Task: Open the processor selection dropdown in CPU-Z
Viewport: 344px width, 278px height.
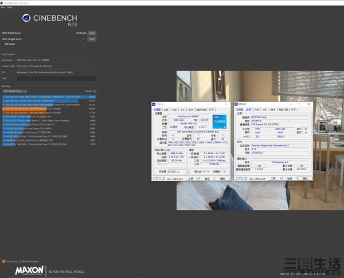Action: (175, 171)
